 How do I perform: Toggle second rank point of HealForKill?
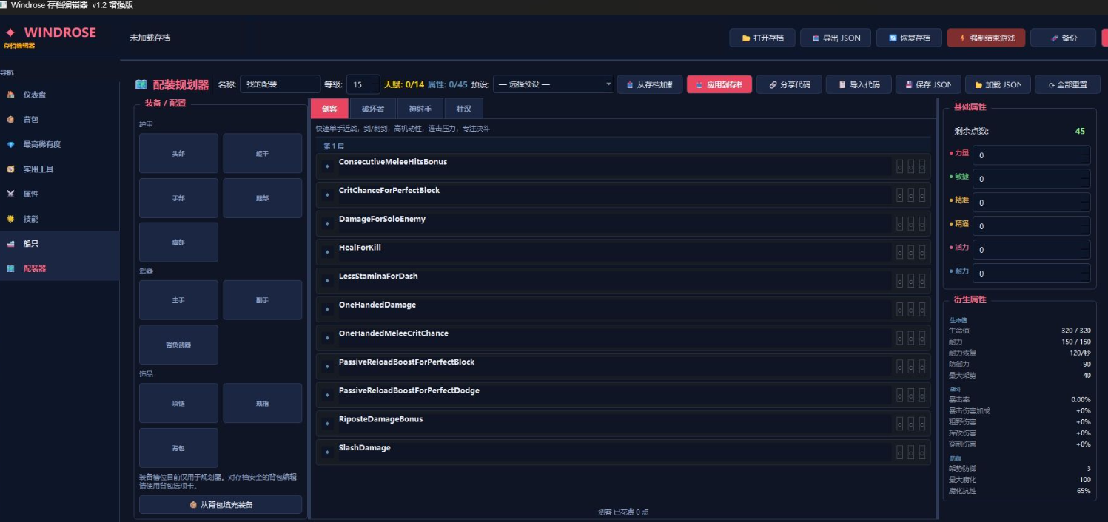click(911, 253)
